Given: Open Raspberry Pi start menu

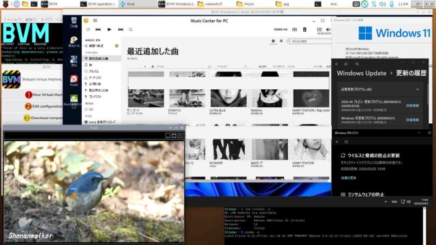Looking at the screenshot, I should tap(5, 4).
